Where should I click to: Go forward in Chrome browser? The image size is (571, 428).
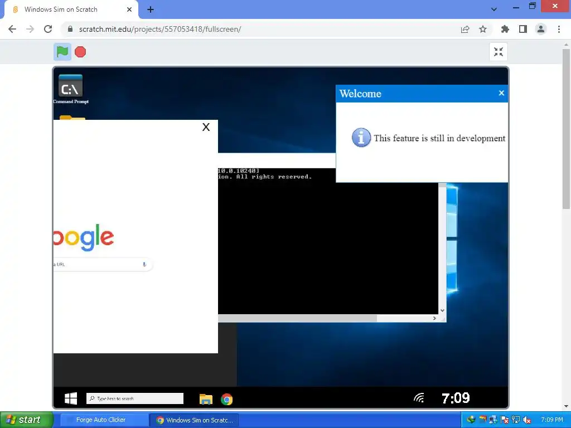(30, 29)
